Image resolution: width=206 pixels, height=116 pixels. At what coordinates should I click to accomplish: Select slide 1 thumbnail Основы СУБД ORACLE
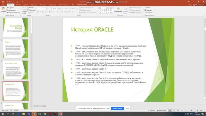[x=15, y=28]
